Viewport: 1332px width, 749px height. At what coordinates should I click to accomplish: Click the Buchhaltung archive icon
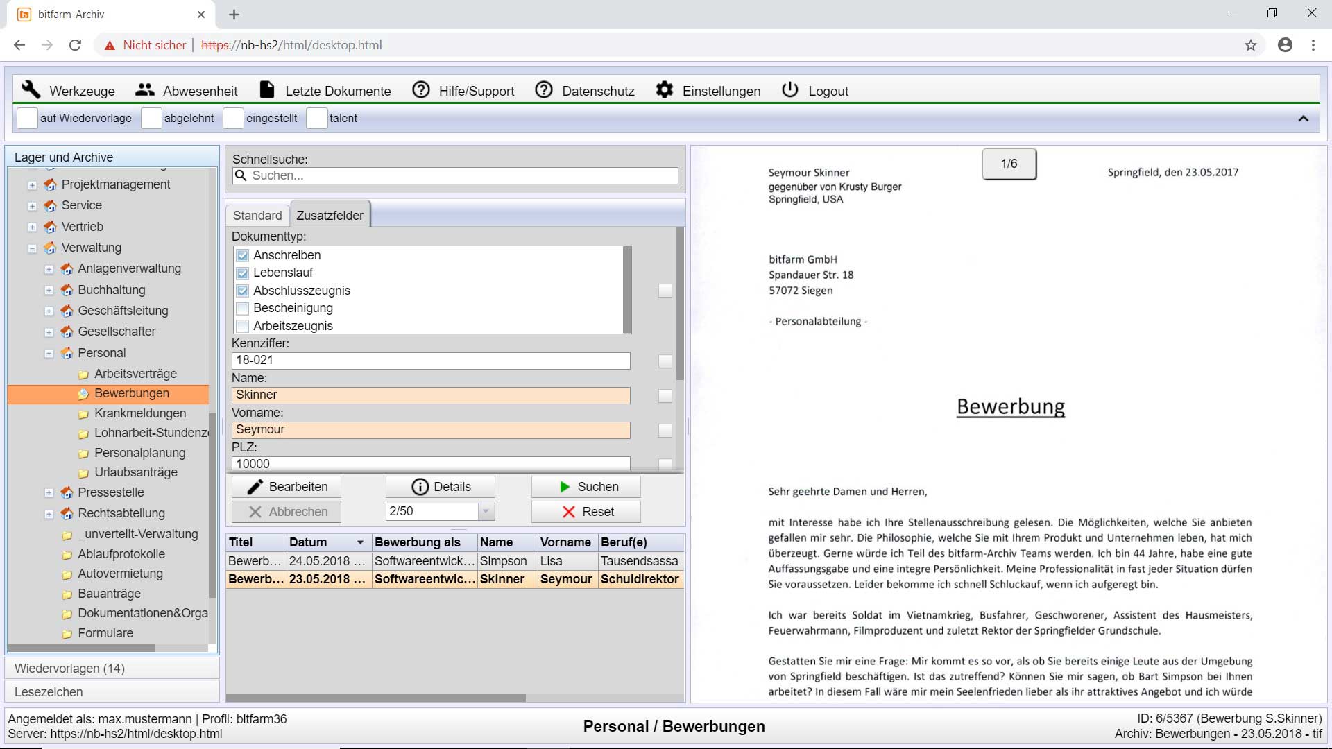point(67,290)
